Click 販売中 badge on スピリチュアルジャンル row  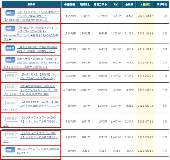pyautogui.click(x=10, y=13)
